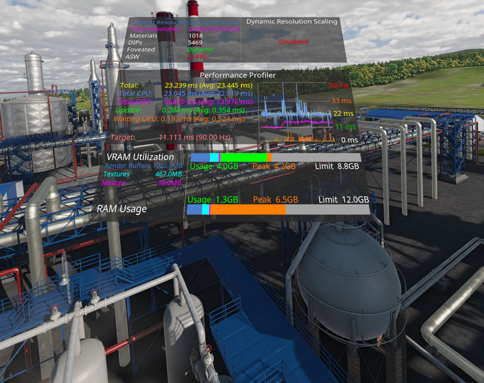Screen dimensions: 484x383
Task: Click the 11 ms graph axis label
Action: [346, 127]
